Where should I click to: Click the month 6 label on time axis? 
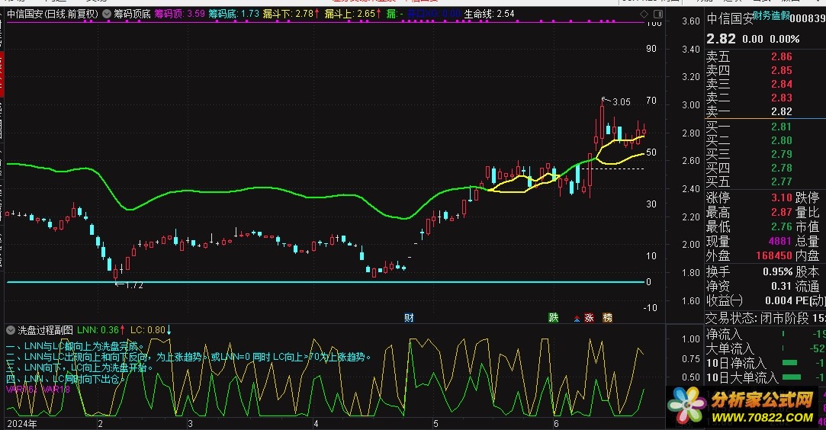[x=556, y=424]
